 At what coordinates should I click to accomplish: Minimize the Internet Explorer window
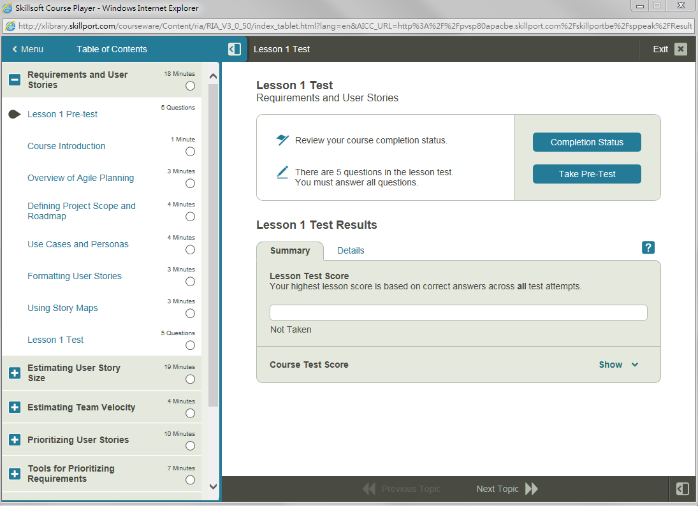click(640, 6)
